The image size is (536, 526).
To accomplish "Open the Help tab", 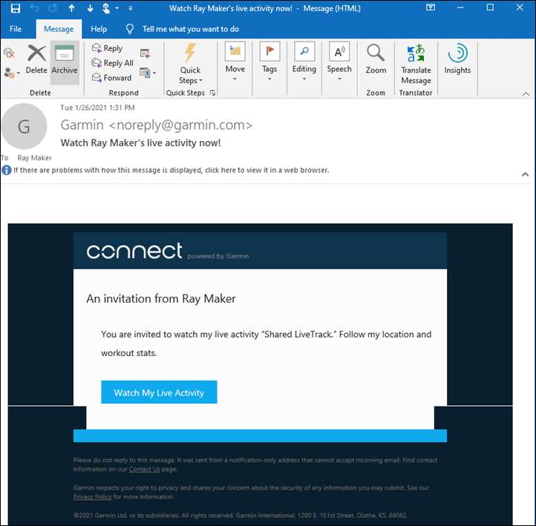I will point(99,29).
